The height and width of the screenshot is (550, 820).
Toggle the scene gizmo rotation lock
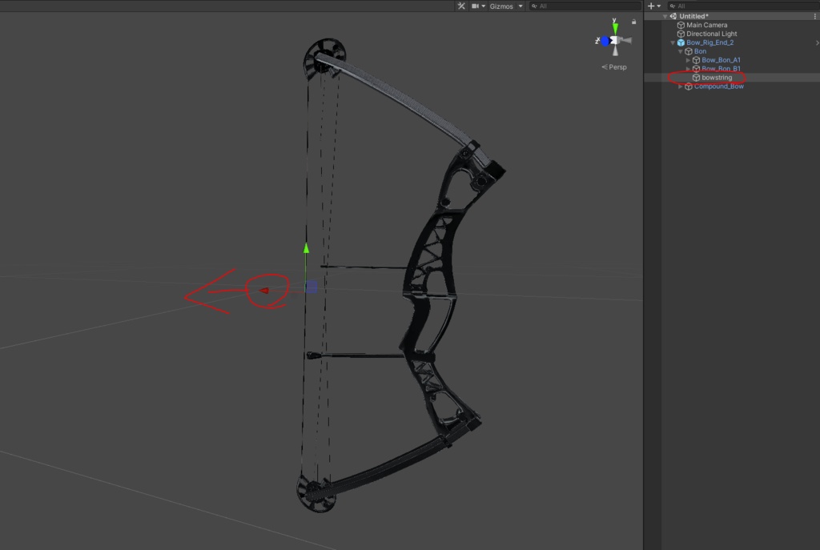633,22
